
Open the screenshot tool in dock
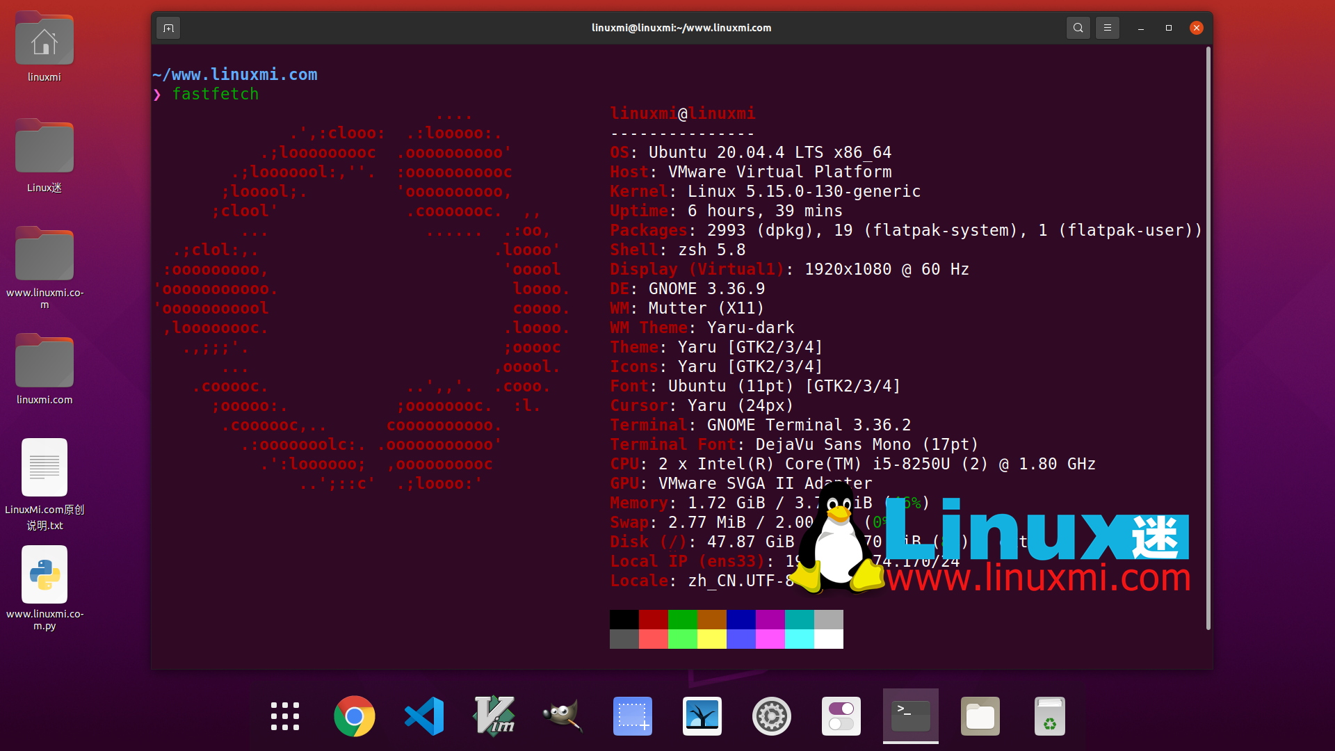click(x=633, y=716)
